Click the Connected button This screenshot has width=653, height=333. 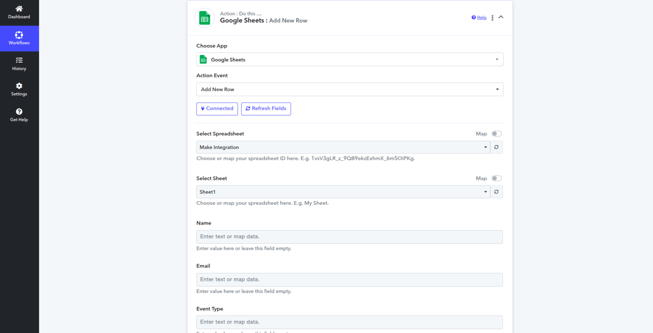tap(217, 109)
